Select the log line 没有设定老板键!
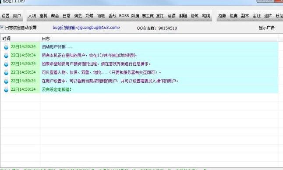 (x=57, y=89)
